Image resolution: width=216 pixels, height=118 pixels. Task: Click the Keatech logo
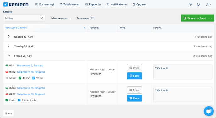[x=16, y=4]
